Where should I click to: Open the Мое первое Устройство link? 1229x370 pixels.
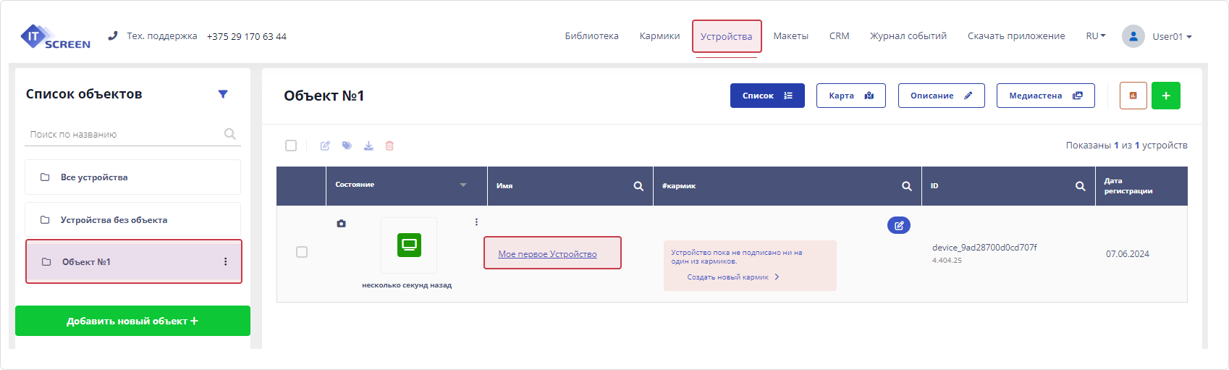tap(547, 254)
